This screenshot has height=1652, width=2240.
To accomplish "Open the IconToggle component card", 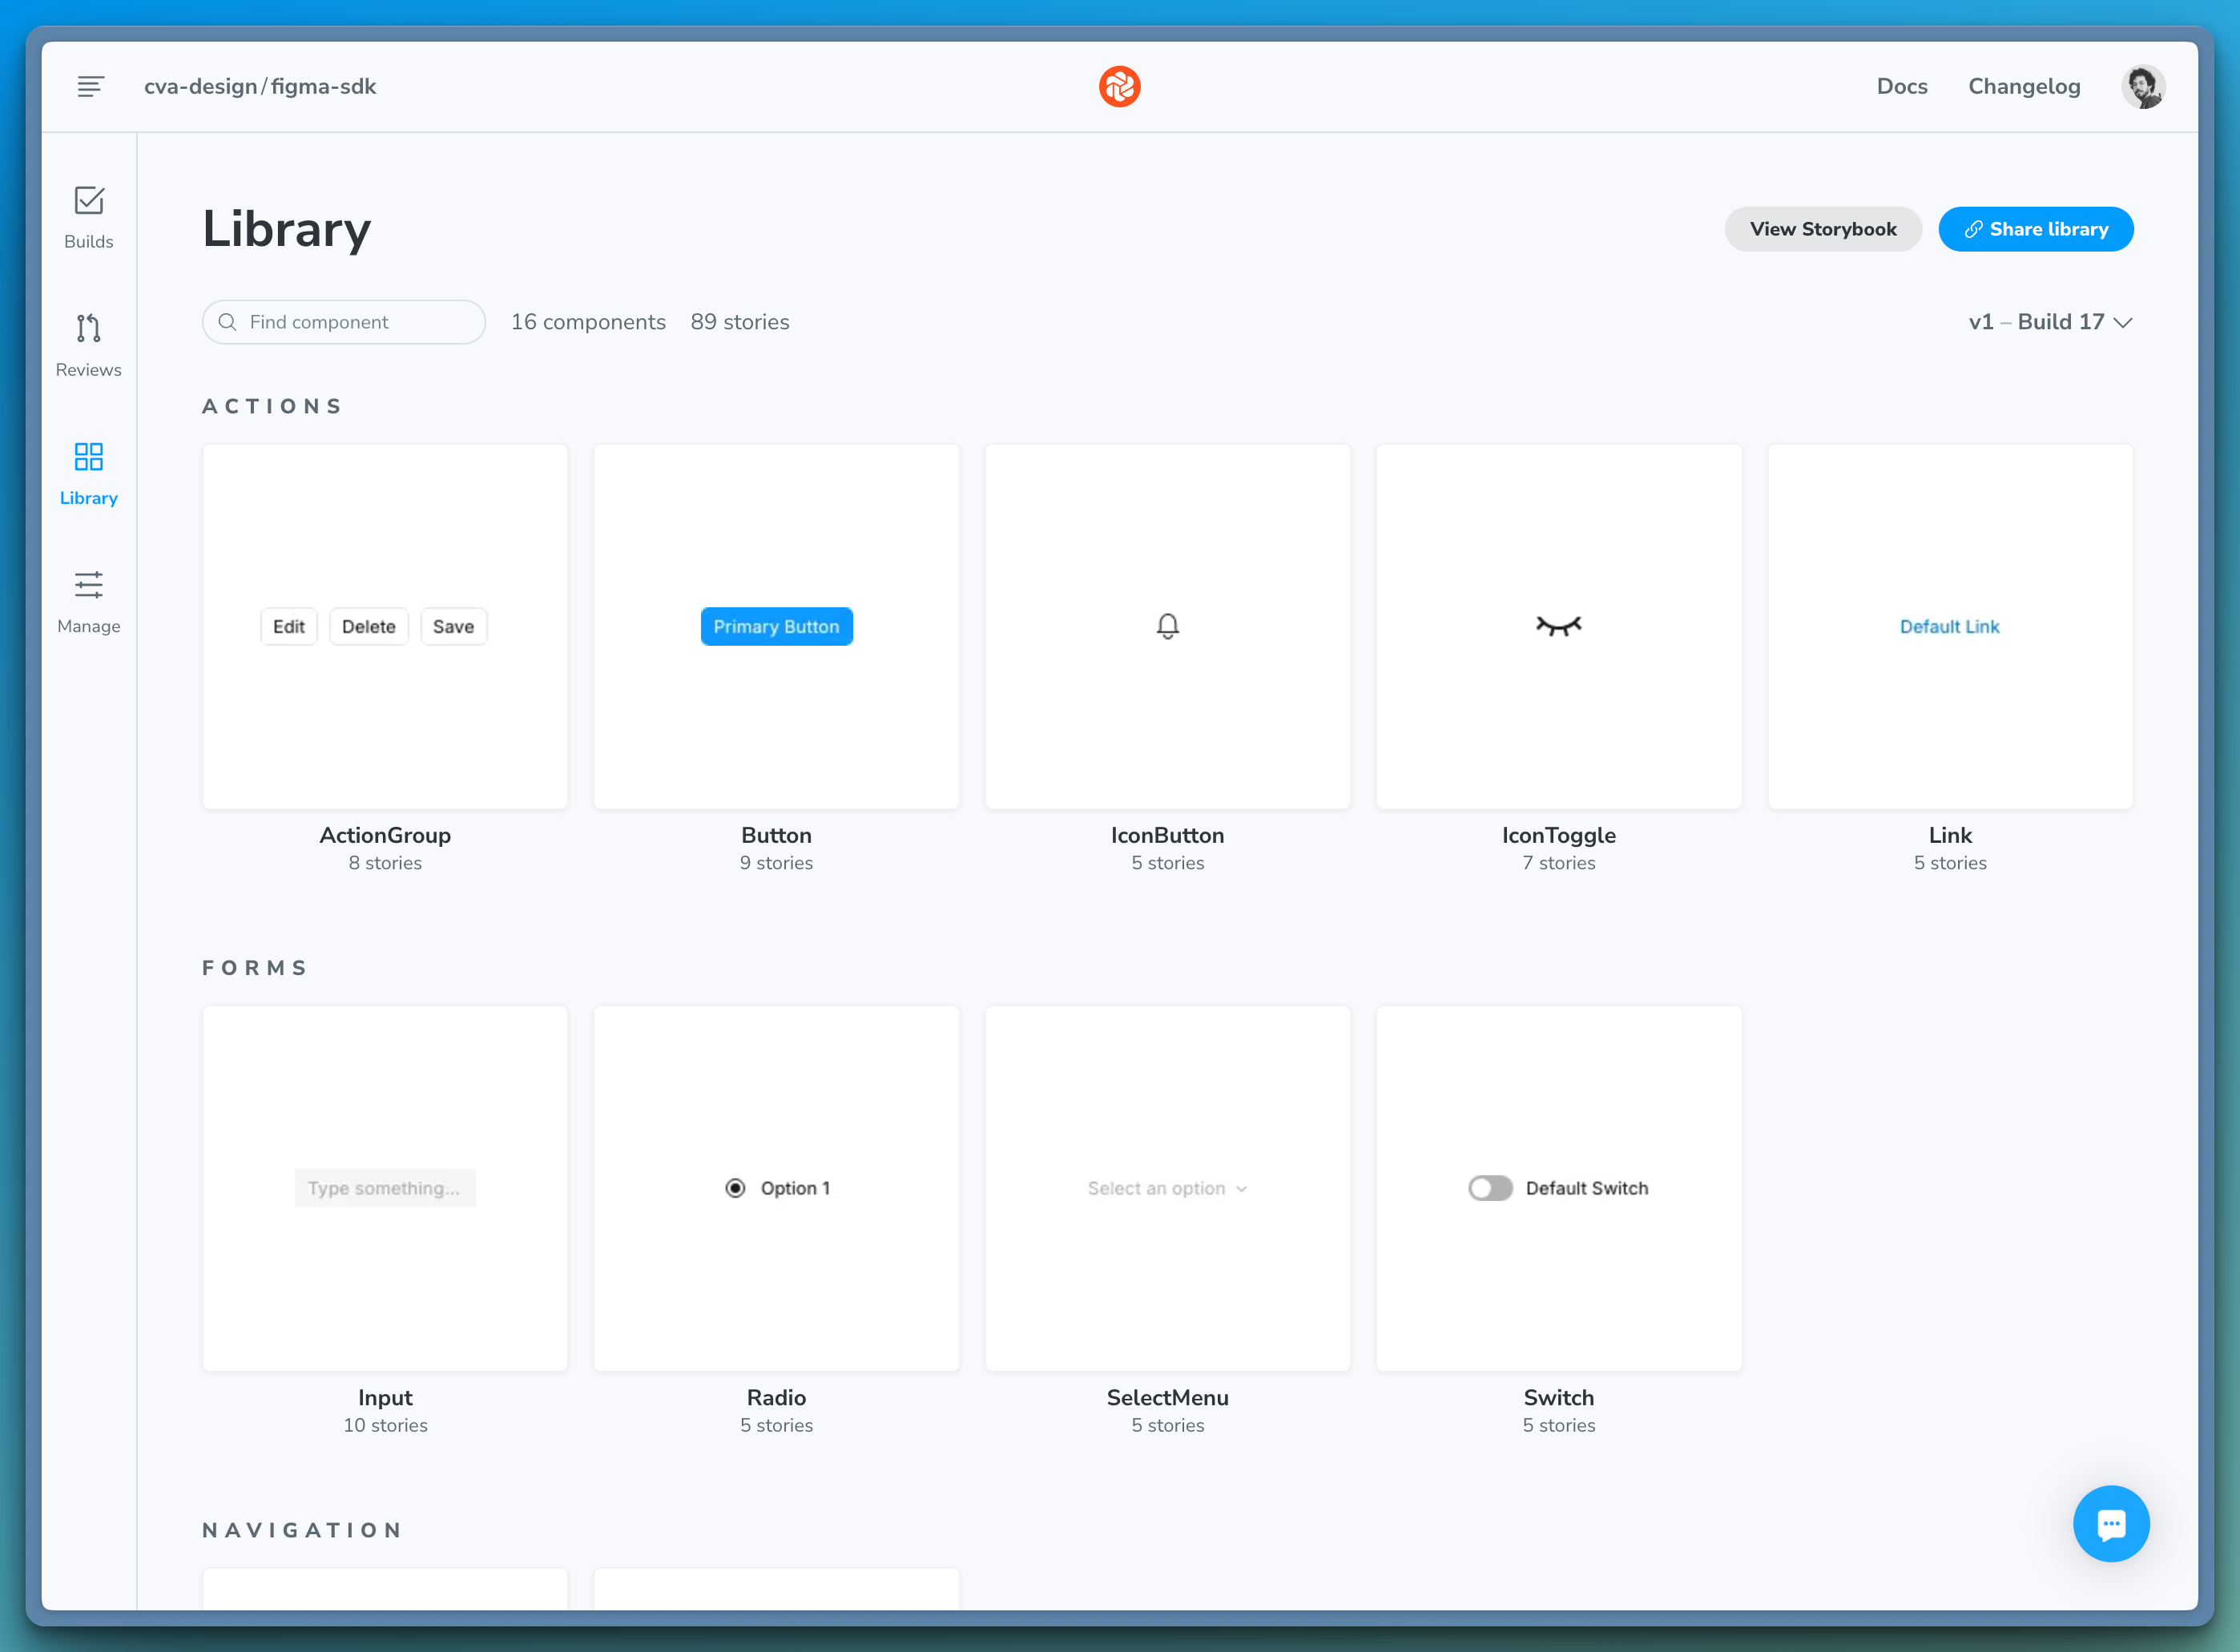I will pyautogui.click(x=1558, y=627).
